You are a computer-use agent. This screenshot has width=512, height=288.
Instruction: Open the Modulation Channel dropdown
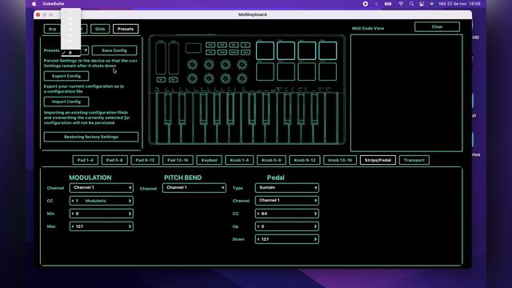(x=102, y=188)
